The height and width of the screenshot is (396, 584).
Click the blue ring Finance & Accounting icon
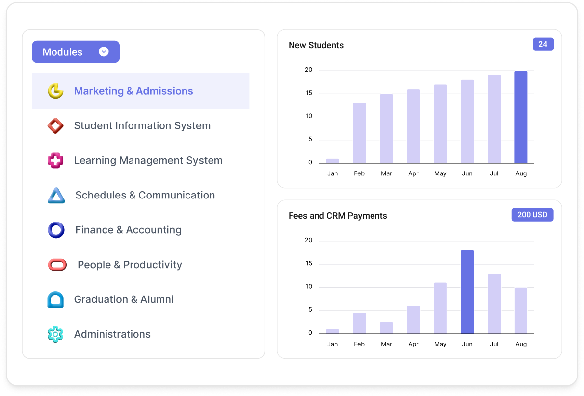[x=56, y=230]
